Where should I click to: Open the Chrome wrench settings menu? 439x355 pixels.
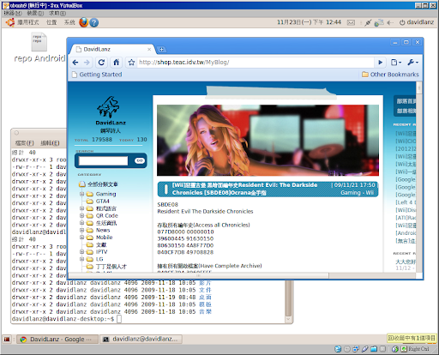pyautogui.click(x=412, y=63)
